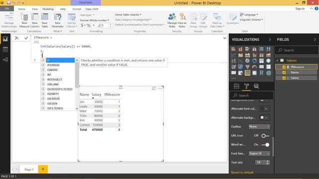319x179 pixels.
Task: Select the Waterfall chart visualization
Action: pyautogui.click(x=233, y=61)
